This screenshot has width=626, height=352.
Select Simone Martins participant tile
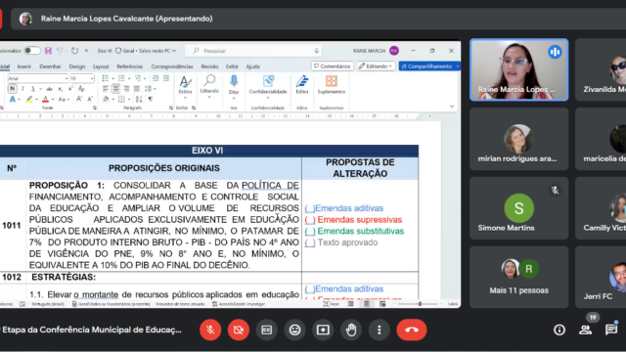click(x=518, y=208)
